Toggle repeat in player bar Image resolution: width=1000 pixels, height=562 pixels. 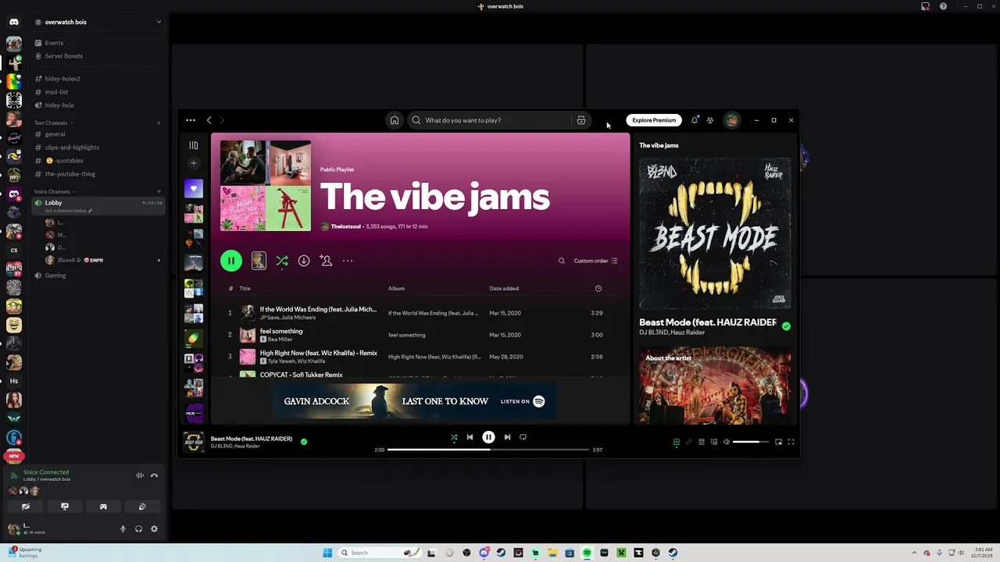pos(523,437)
